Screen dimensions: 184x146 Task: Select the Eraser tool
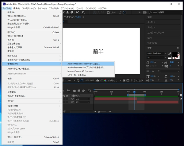point(72,12)
